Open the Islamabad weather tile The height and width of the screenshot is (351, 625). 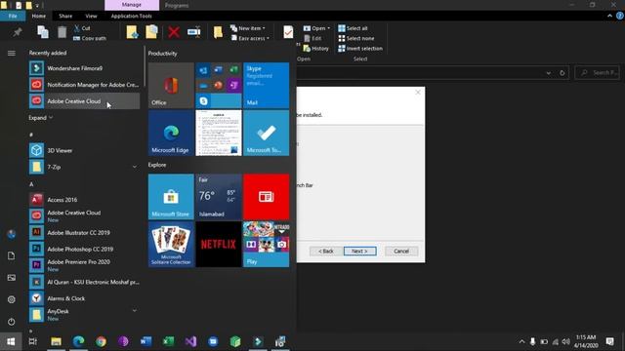(x=219, y=197)
